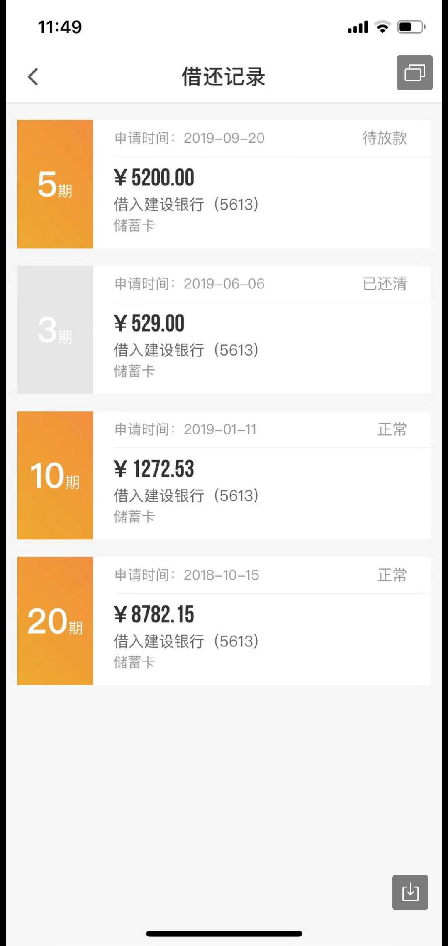Tap the 借还记录 page title
448x946 pixels.
click(x=224, y=77)
